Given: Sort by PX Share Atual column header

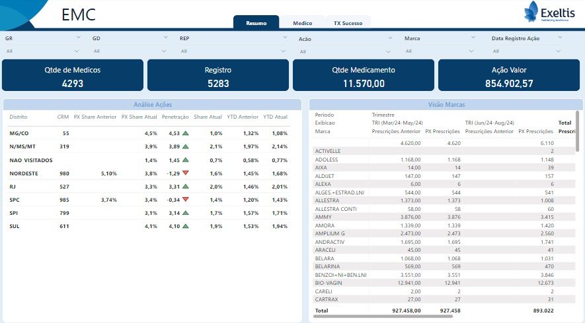Looking at the screenshot, I should tap(139, 117).
